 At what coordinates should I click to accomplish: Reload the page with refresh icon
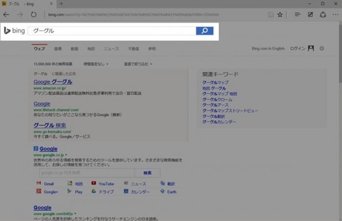click(33, 15)
